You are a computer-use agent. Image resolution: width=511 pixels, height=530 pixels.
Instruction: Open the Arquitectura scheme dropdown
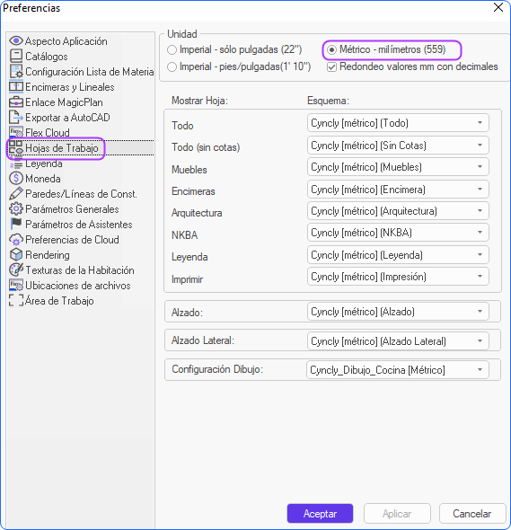coord(398,211)
